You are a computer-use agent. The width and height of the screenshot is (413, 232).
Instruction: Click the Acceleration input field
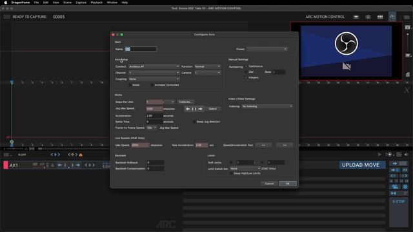coord(155,116)
